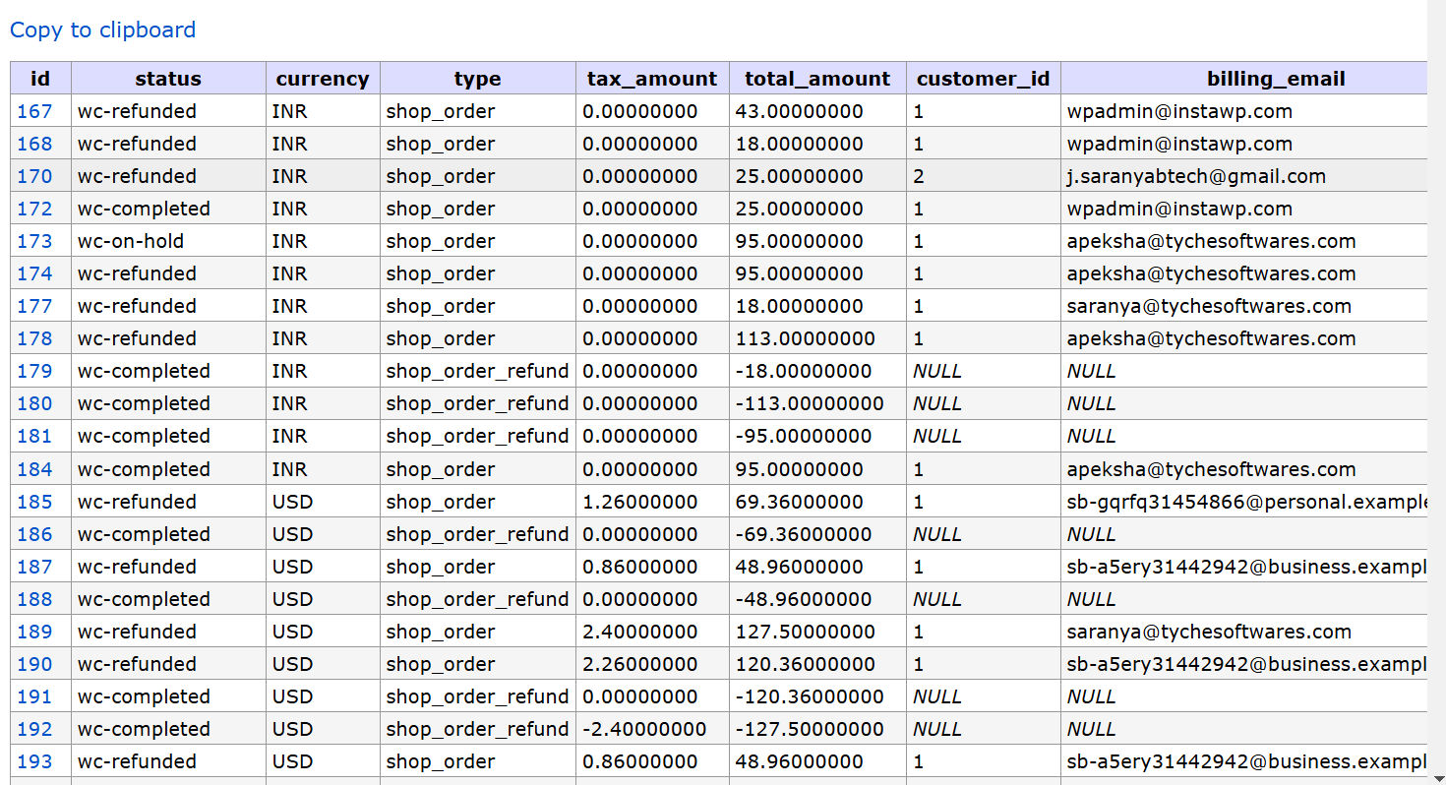
Task: Click the tax_amount column header
Action: click(x=652, y=79)
